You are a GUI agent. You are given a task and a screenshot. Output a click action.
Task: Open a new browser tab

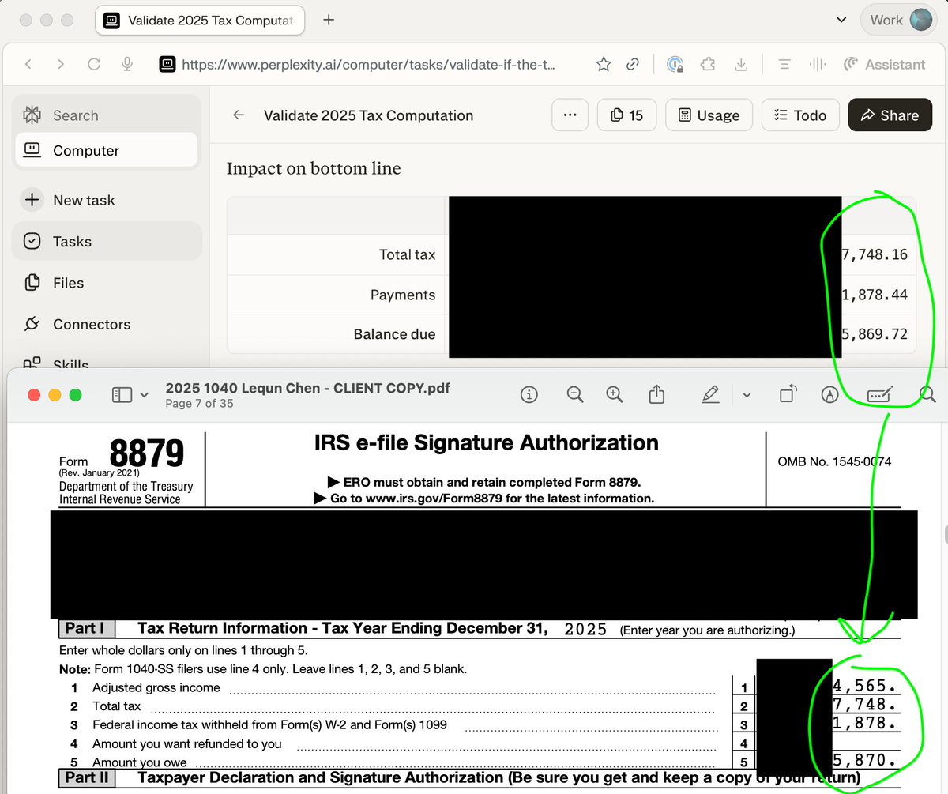click(329, 20)
